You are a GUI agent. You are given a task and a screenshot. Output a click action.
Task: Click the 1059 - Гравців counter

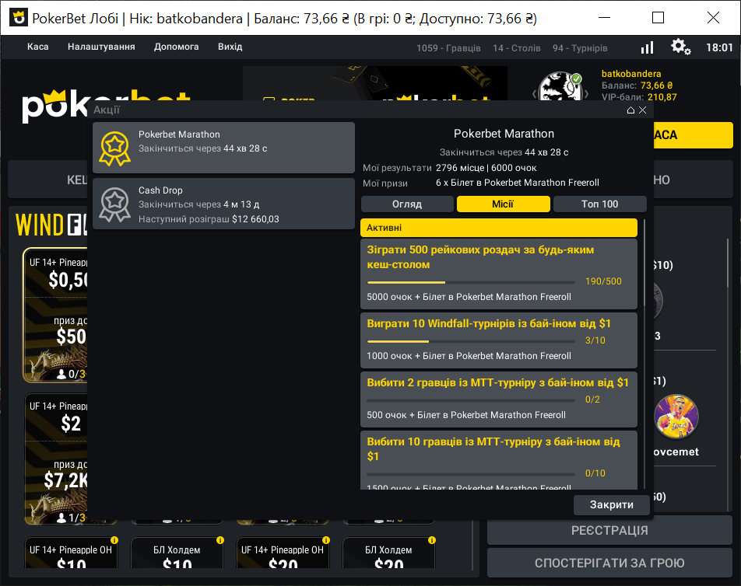(448, 48)
